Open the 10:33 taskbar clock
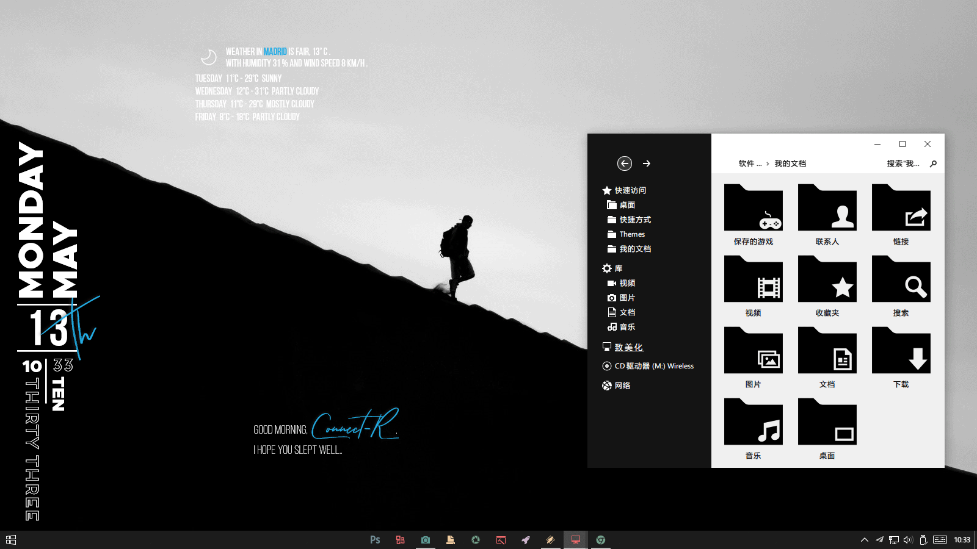This screenshot has width=977, height=549. point(962,540)
